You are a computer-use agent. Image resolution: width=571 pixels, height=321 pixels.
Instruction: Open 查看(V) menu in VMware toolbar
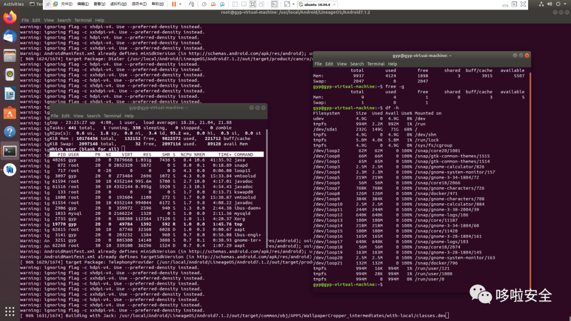[99, 4]
